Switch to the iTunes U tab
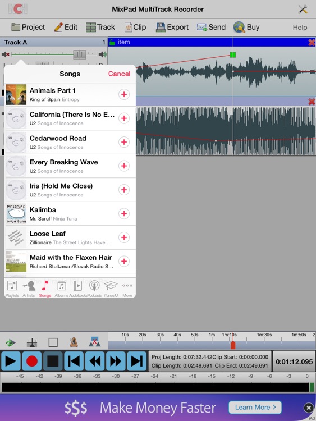The width and height of the screenshot is (316, 421). [111, 289]
